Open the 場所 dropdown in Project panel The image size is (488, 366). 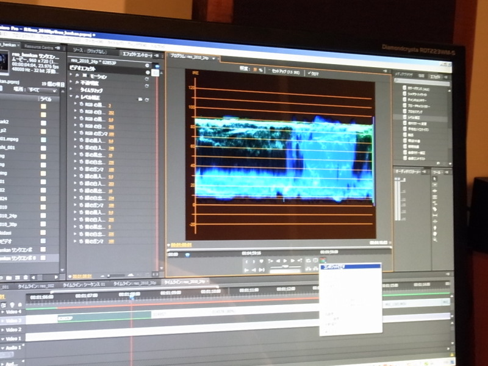[x=42, y=90]
